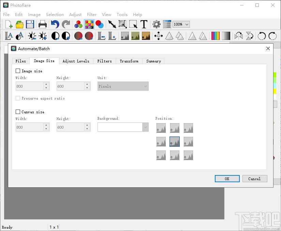Click the decrease brightness sun icon
This screenshot has height=231, width=281.
coord(32,36)
